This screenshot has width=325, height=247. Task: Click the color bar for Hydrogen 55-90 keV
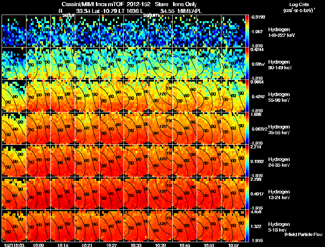[x=247, y=96]
